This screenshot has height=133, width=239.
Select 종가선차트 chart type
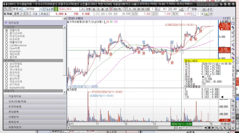click(x=6, y=33)
